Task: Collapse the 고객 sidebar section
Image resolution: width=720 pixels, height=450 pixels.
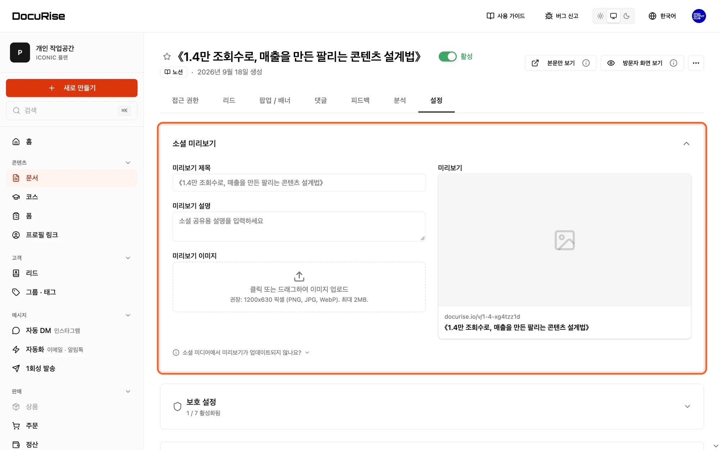Action: click(x=128, y=258)
